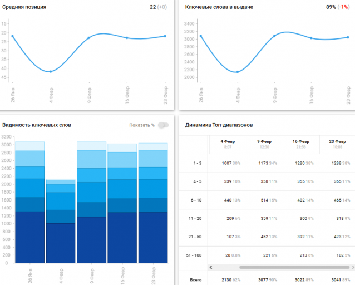Click the cell value 1173 34%
355x285 pixels.
(x=268, y=163)
